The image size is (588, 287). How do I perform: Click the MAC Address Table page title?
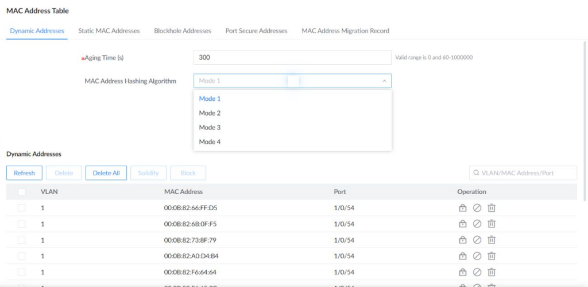[x=37, y=11]
